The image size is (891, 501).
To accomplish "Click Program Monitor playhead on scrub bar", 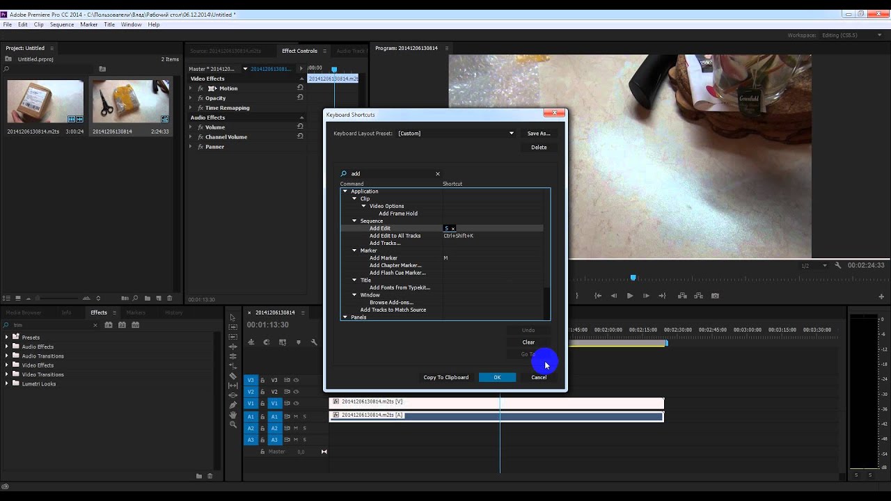I will coord(633,278).
